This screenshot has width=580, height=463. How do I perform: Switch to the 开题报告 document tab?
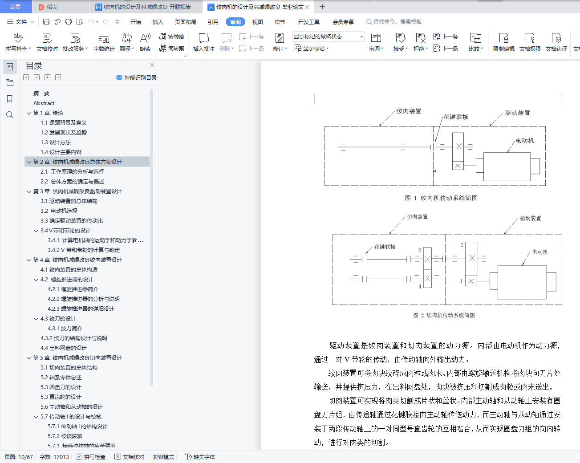coord(147,7)
